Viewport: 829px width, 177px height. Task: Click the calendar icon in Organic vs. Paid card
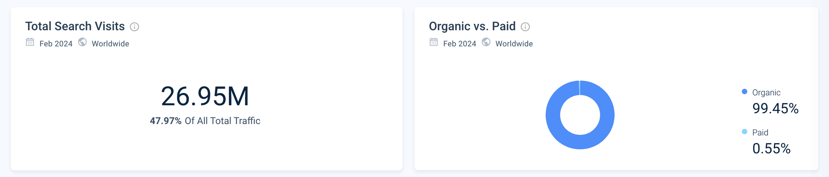click(434, 42)
